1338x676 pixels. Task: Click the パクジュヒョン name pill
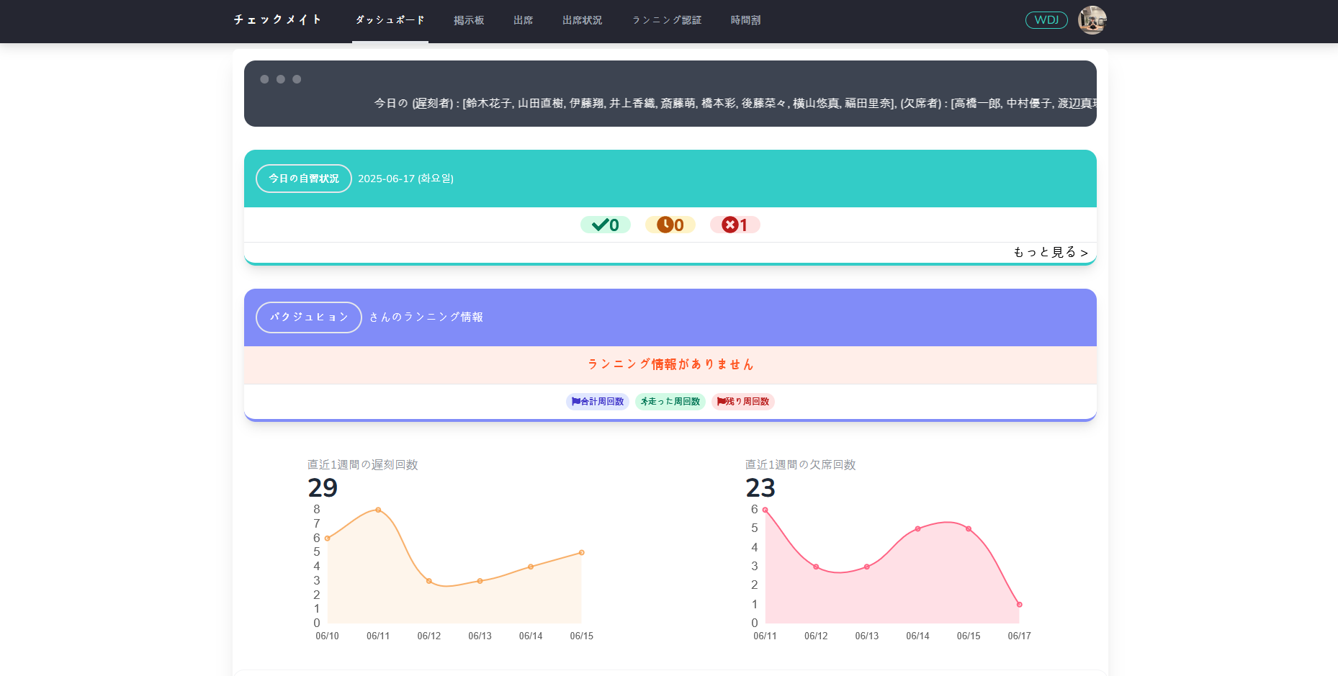click(x=309, y=317)
